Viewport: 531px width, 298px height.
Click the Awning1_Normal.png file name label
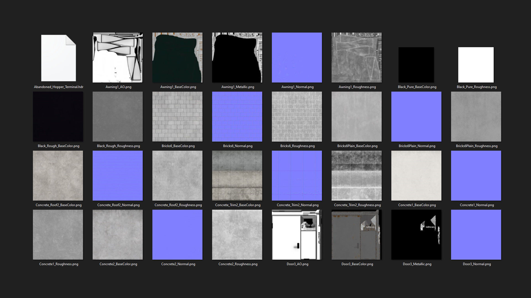298,87
